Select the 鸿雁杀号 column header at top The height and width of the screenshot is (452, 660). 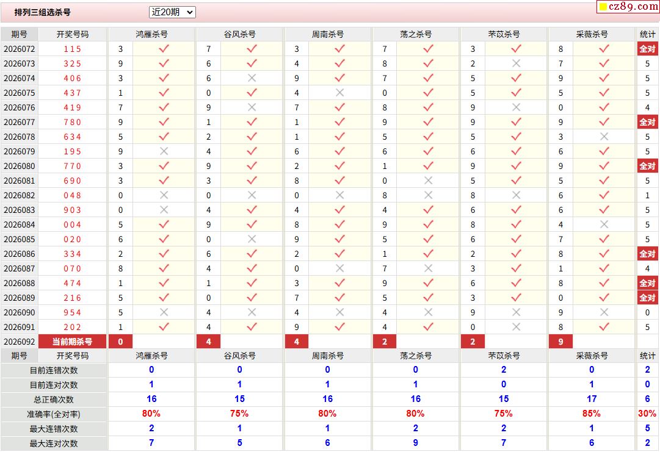click(x=151, y=34)
